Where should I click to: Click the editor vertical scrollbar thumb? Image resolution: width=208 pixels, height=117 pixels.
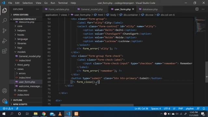(207, 72)
